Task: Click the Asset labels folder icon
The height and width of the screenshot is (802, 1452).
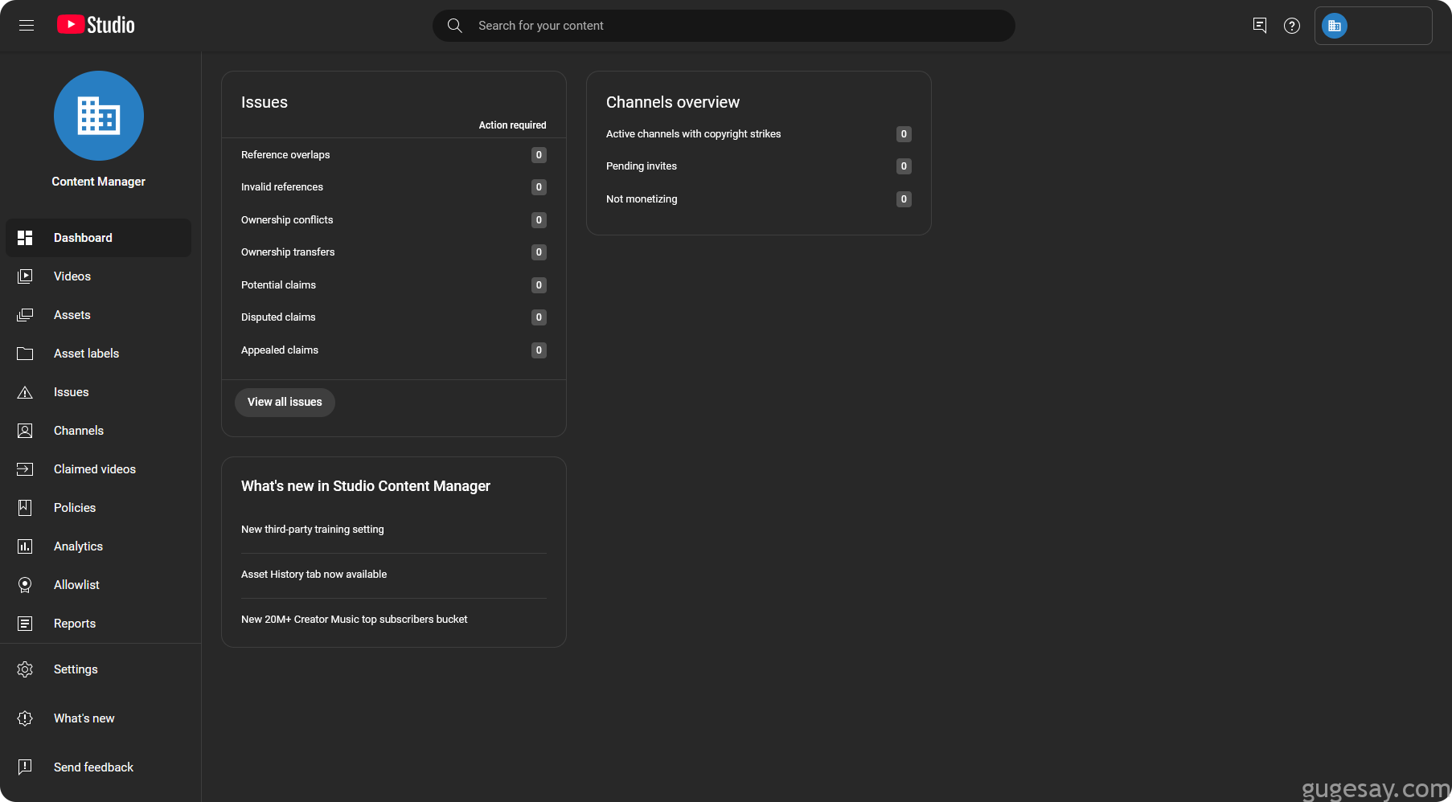Action: point(25,354)
